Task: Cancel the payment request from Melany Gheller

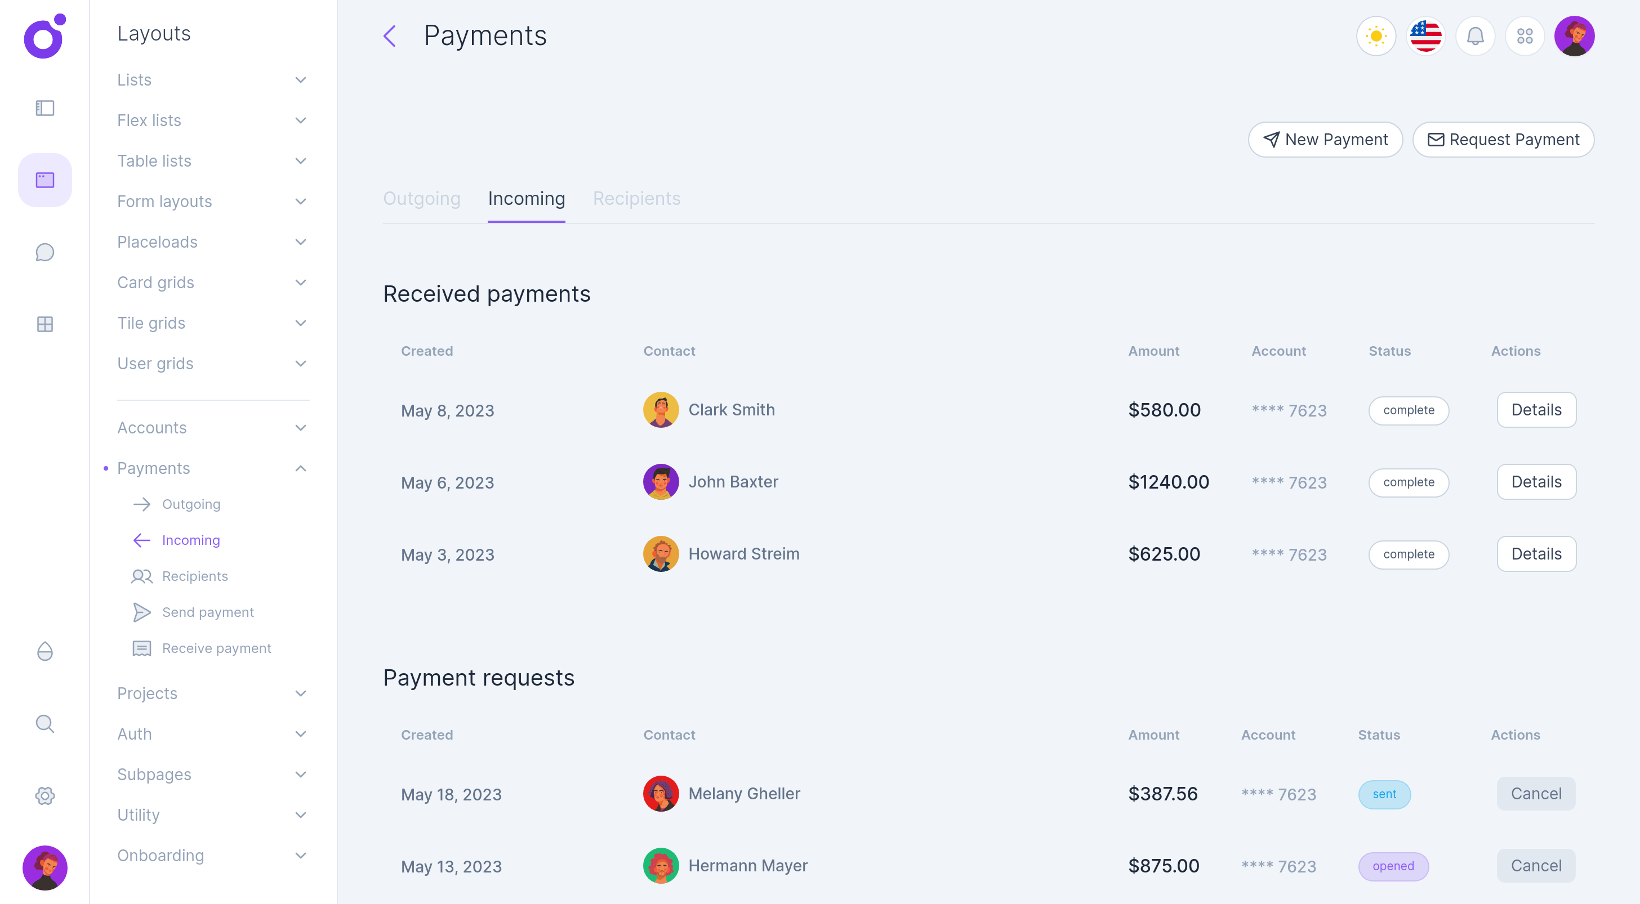Action: coord(1536,793)
